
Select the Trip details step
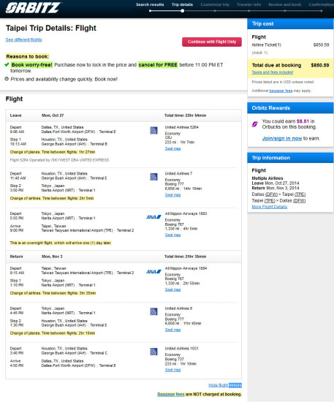(182, 4)
